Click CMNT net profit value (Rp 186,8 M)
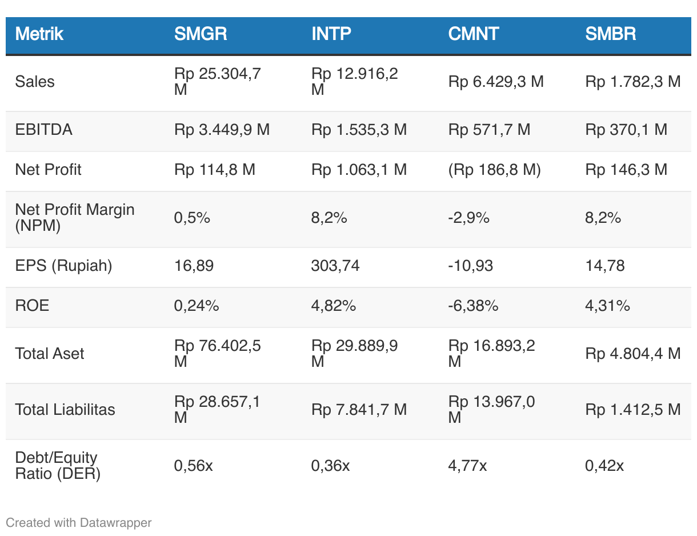 (494, 170)
